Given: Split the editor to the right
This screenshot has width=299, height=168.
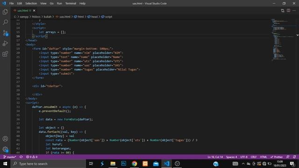Looking at the screenshot, I should pos(288,10).
